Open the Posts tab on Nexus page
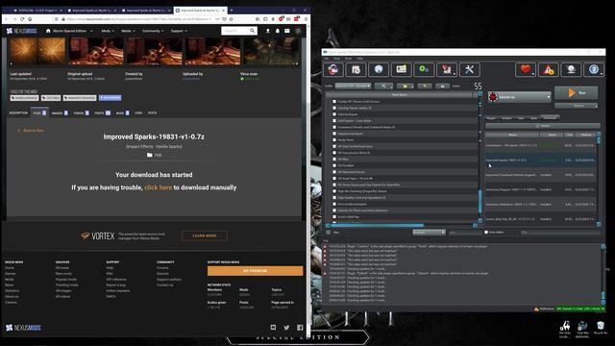 tap(103, 113)
